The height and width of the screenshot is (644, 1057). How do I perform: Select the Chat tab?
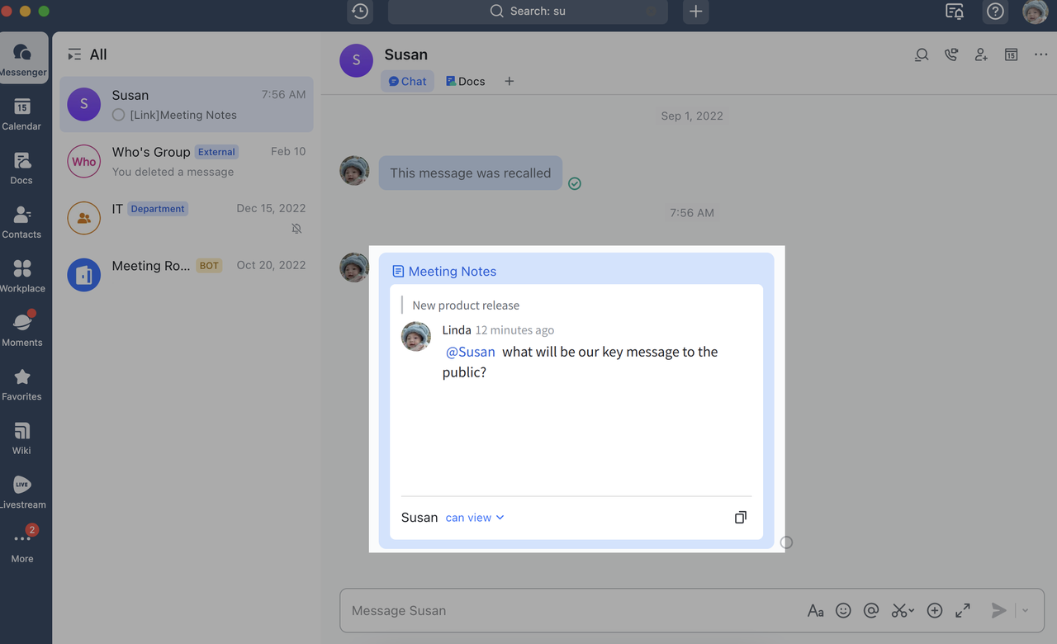407,81
